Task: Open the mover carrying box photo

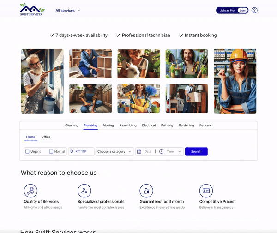Action: (187, 98)
